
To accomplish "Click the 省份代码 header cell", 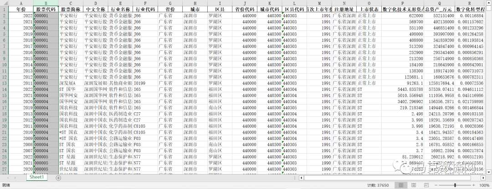I will click(x=245, y=9).
